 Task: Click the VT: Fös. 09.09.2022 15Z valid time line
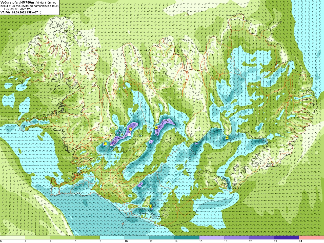point(21,12)
